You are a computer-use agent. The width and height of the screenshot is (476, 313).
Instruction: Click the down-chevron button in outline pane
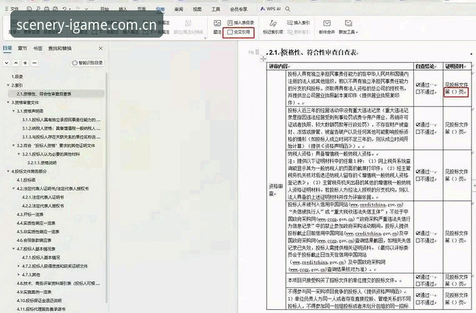[7, 63]
